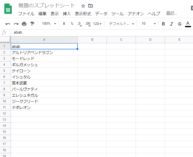Open the 挿入 menu

(67, 14)
